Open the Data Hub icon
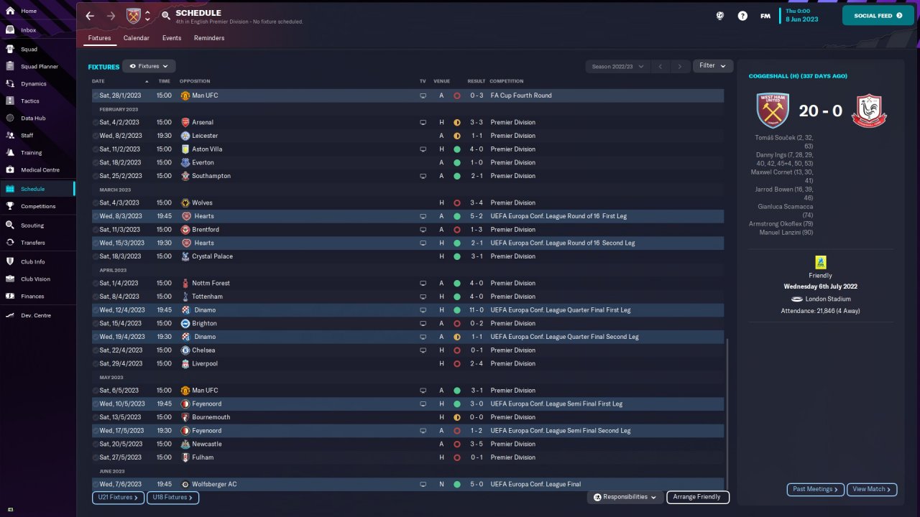 10,118
